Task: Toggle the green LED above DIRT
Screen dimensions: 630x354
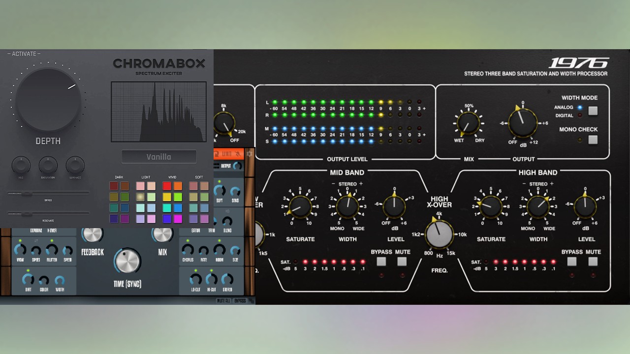Action: 28,270
